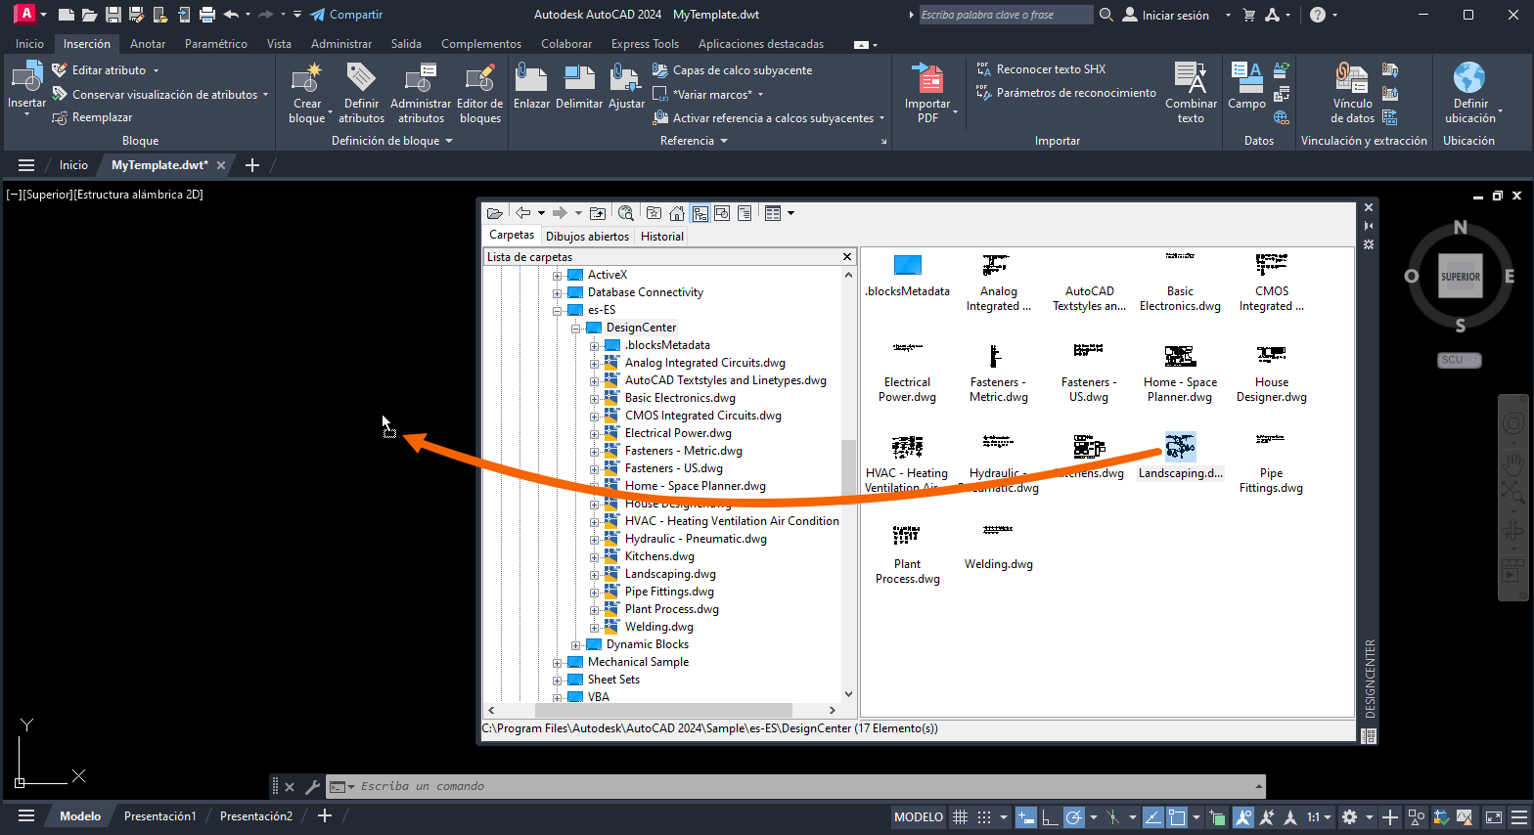The width and height of the screenshot is (1534, 835).
Task: Launch the Editor de bloques
Action: tap(479, 93)
